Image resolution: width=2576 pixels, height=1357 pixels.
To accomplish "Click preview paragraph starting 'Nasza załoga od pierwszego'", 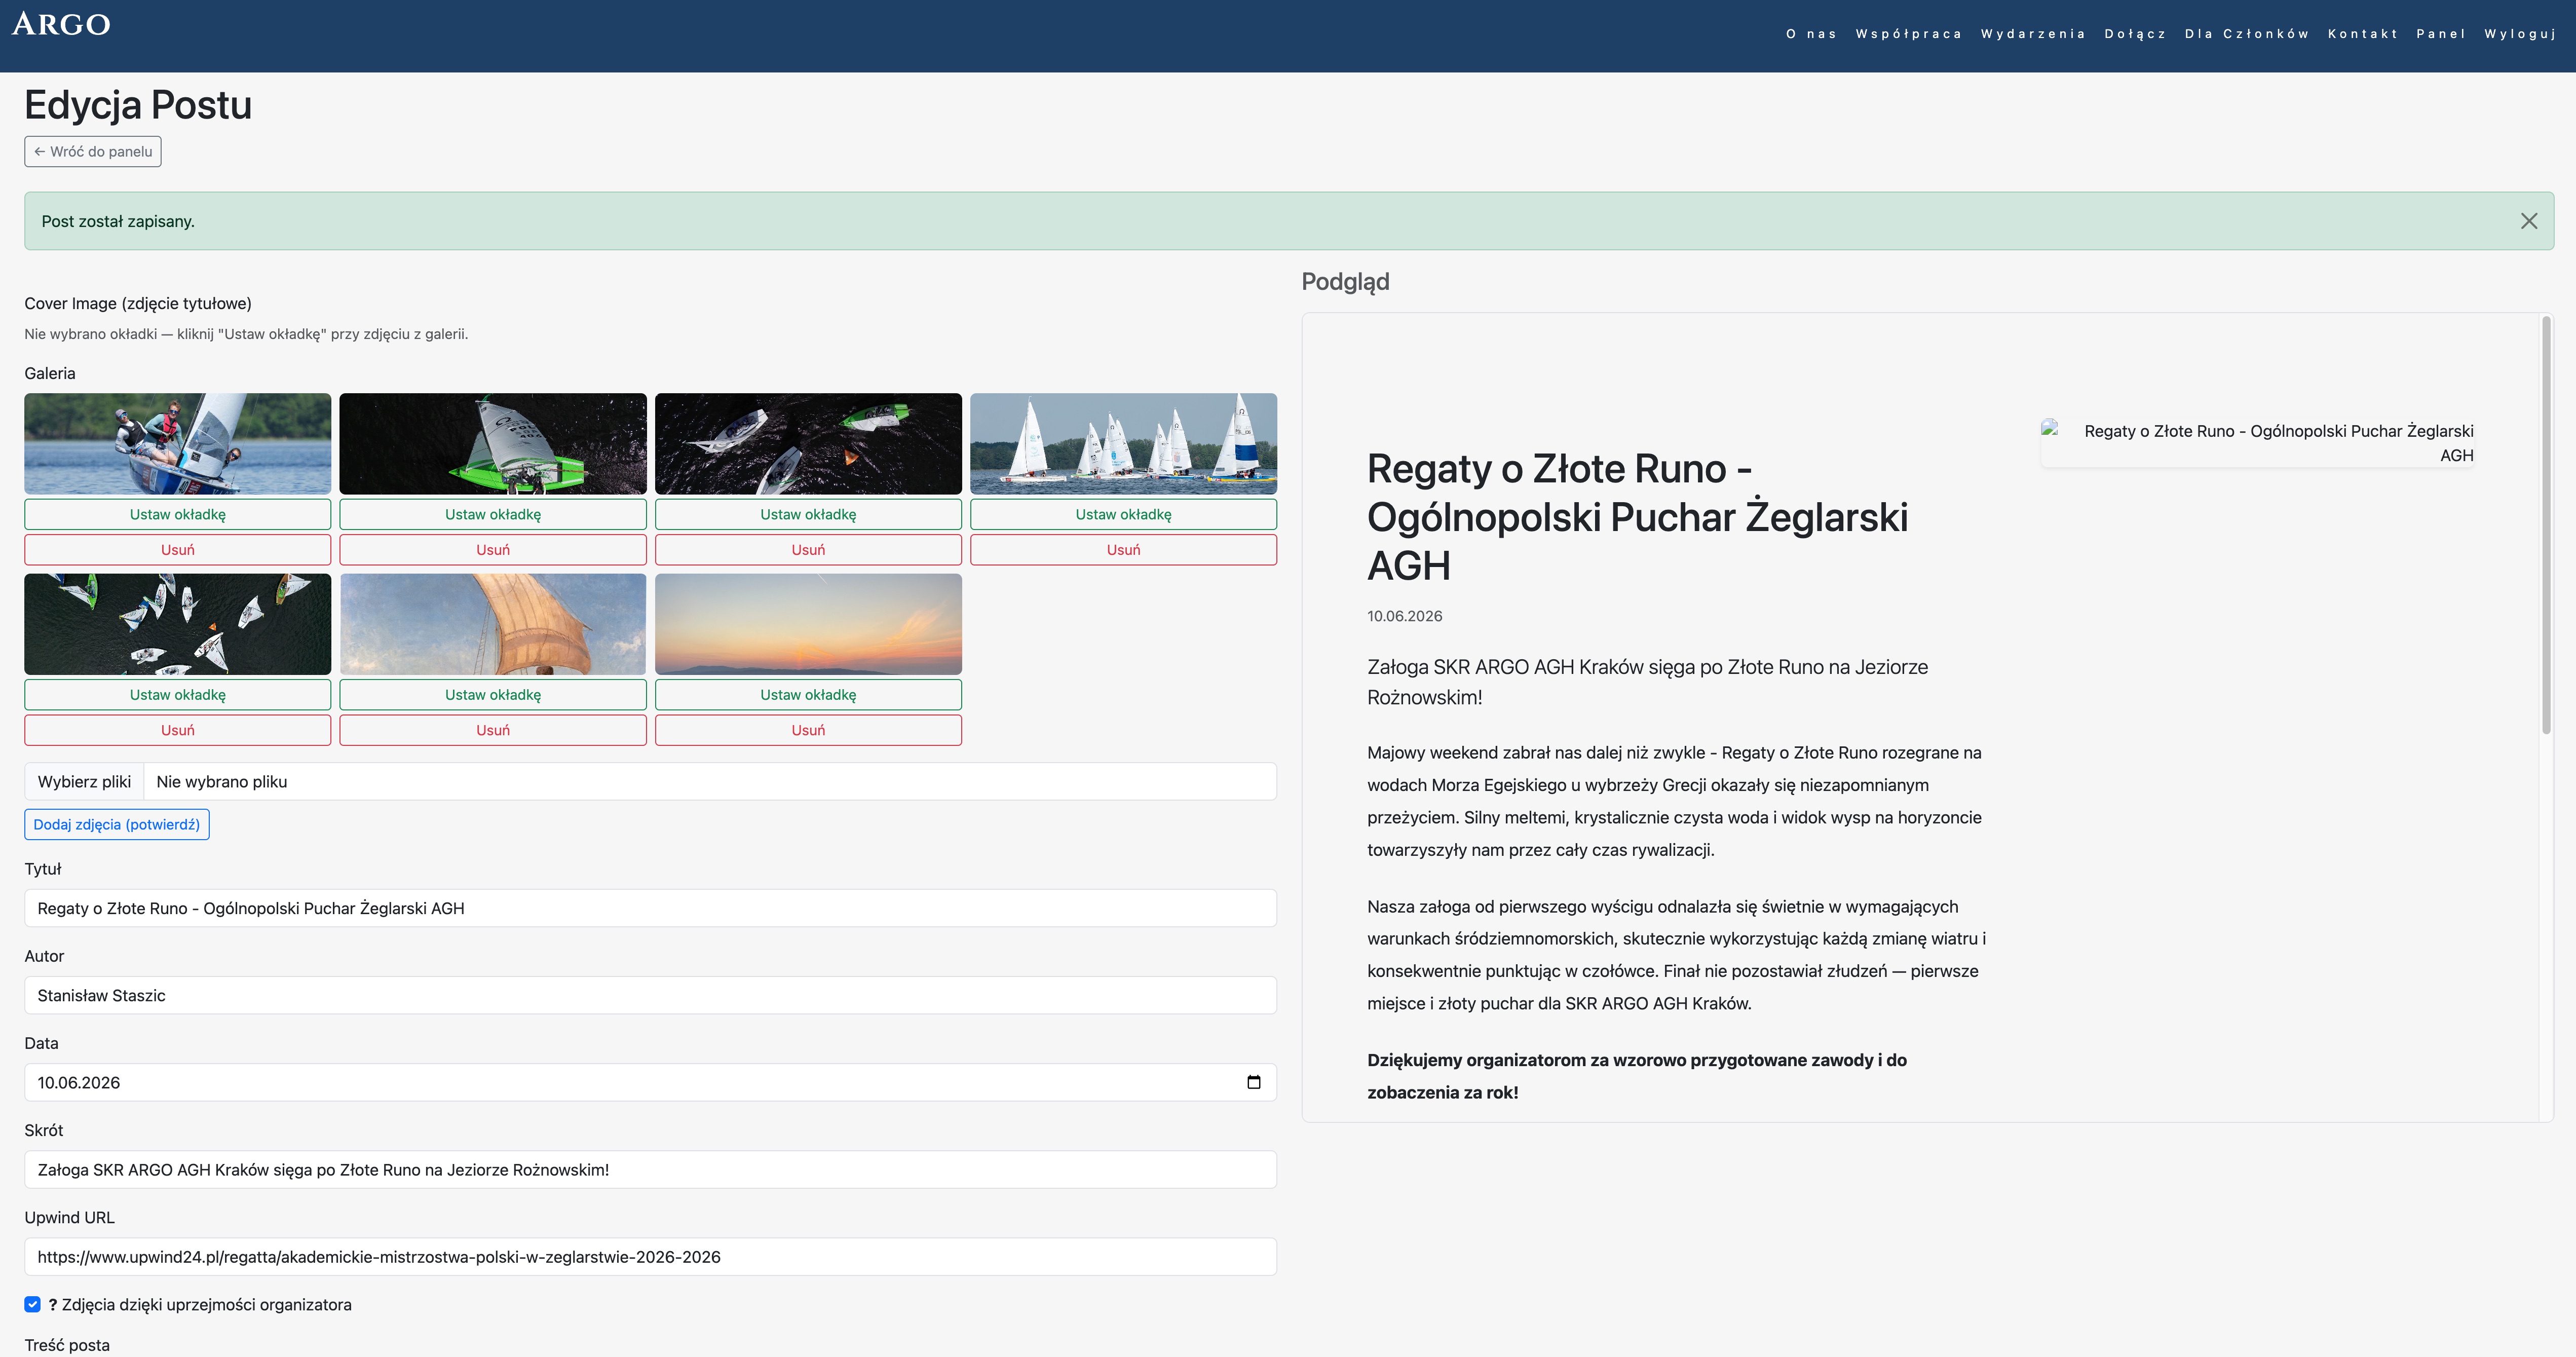I will coord(1676,955).
